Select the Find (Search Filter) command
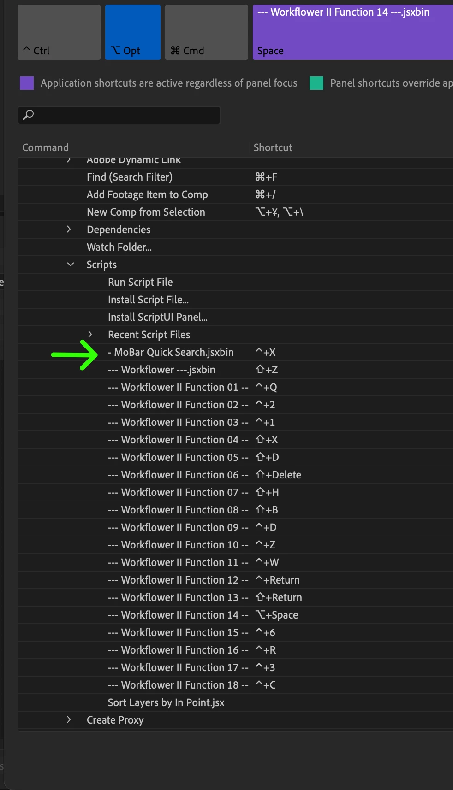The height and width of the screenshot is (790, 453). coord(130,177)
